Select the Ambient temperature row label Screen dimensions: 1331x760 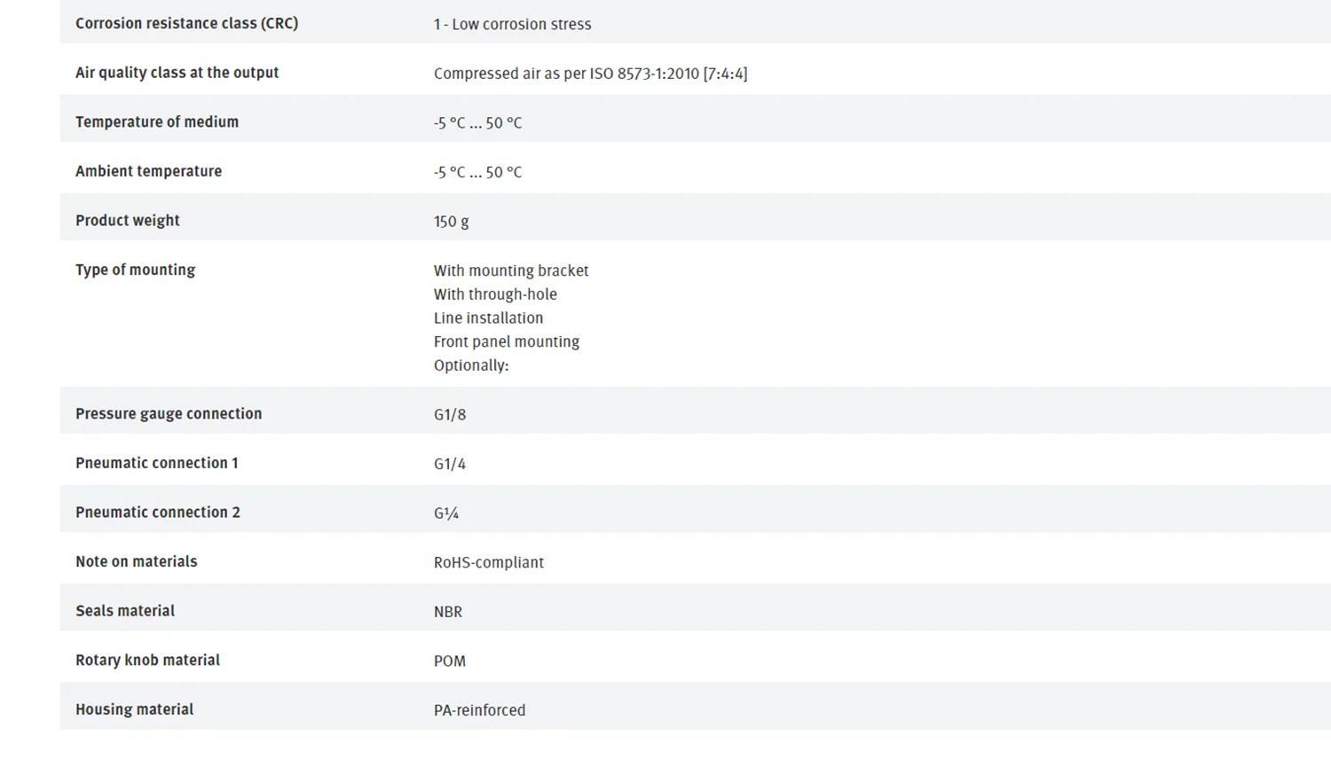tap(148, 171)
